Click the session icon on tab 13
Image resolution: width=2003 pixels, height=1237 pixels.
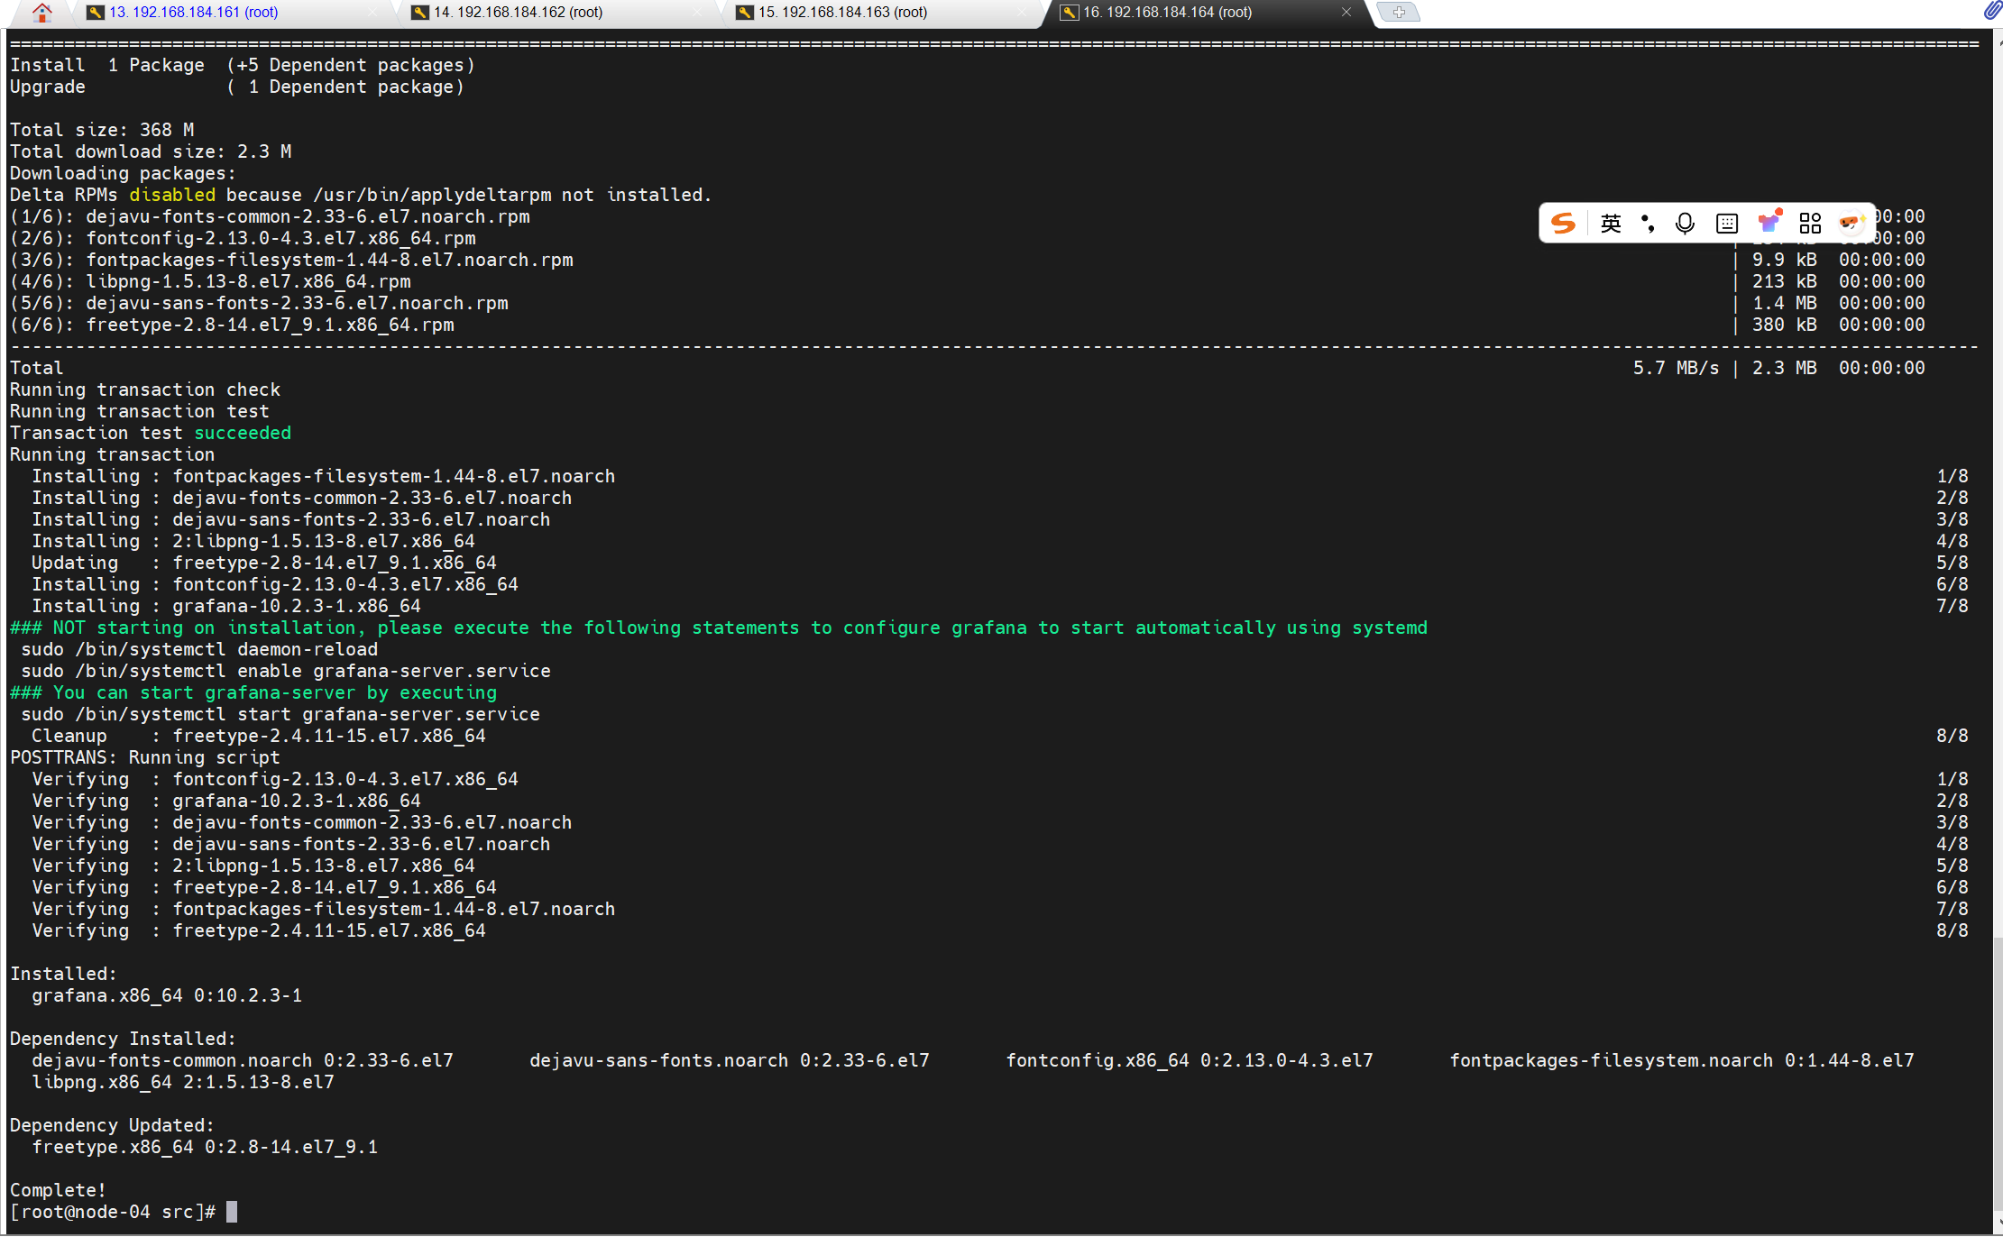click(95, 12)
